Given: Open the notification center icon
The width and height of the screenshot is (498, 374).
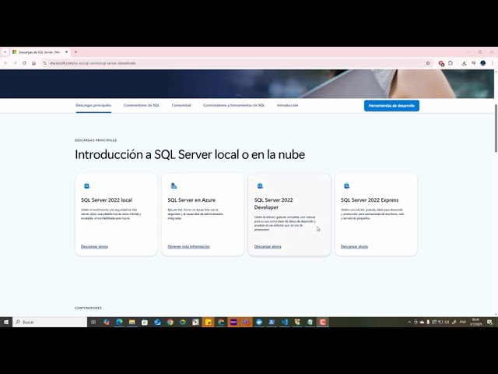Looking at the screenshot, I should (x=489, y=322).
